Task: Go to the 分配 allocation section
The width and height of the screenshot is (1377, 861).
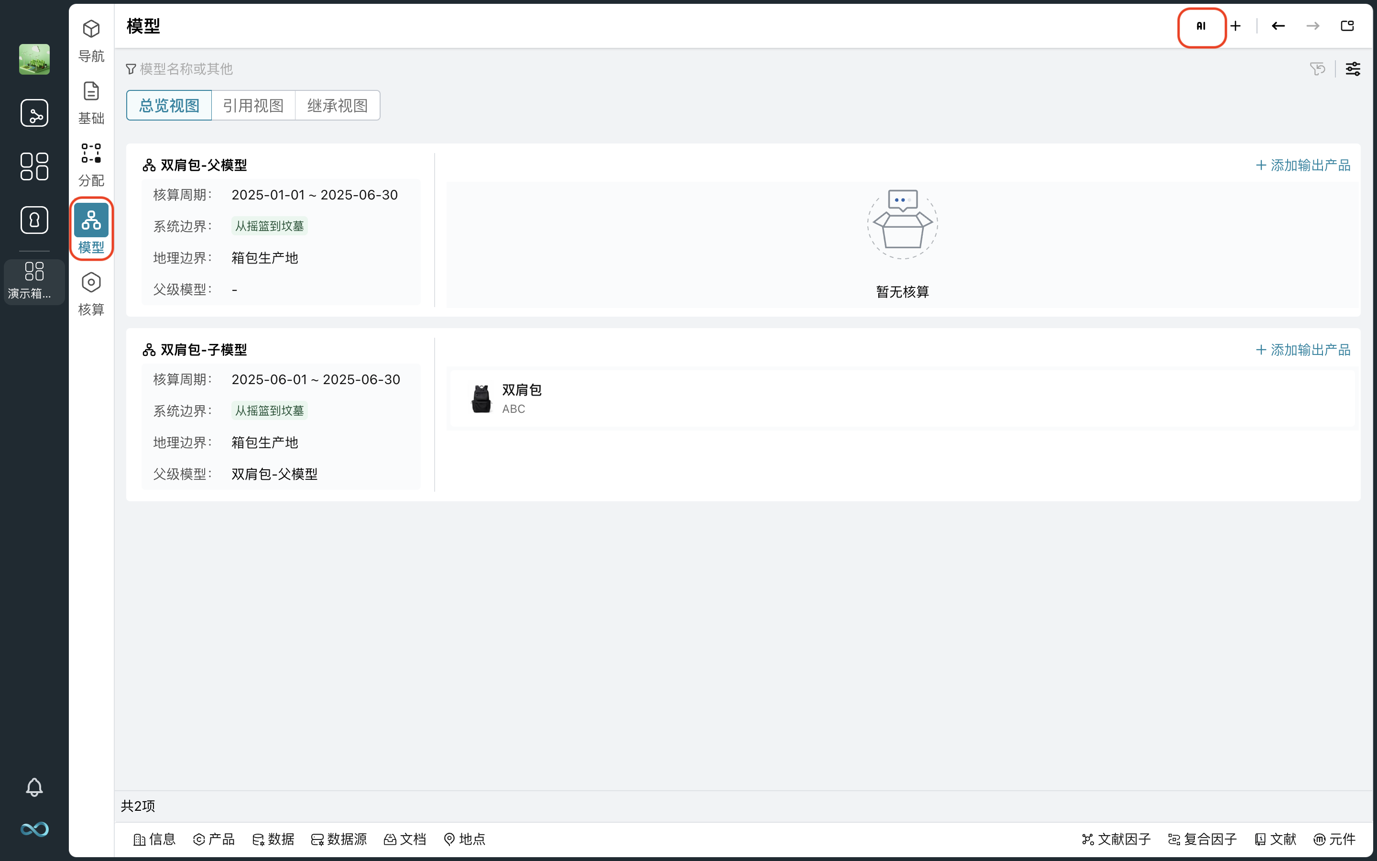Action: pos(91,165)
